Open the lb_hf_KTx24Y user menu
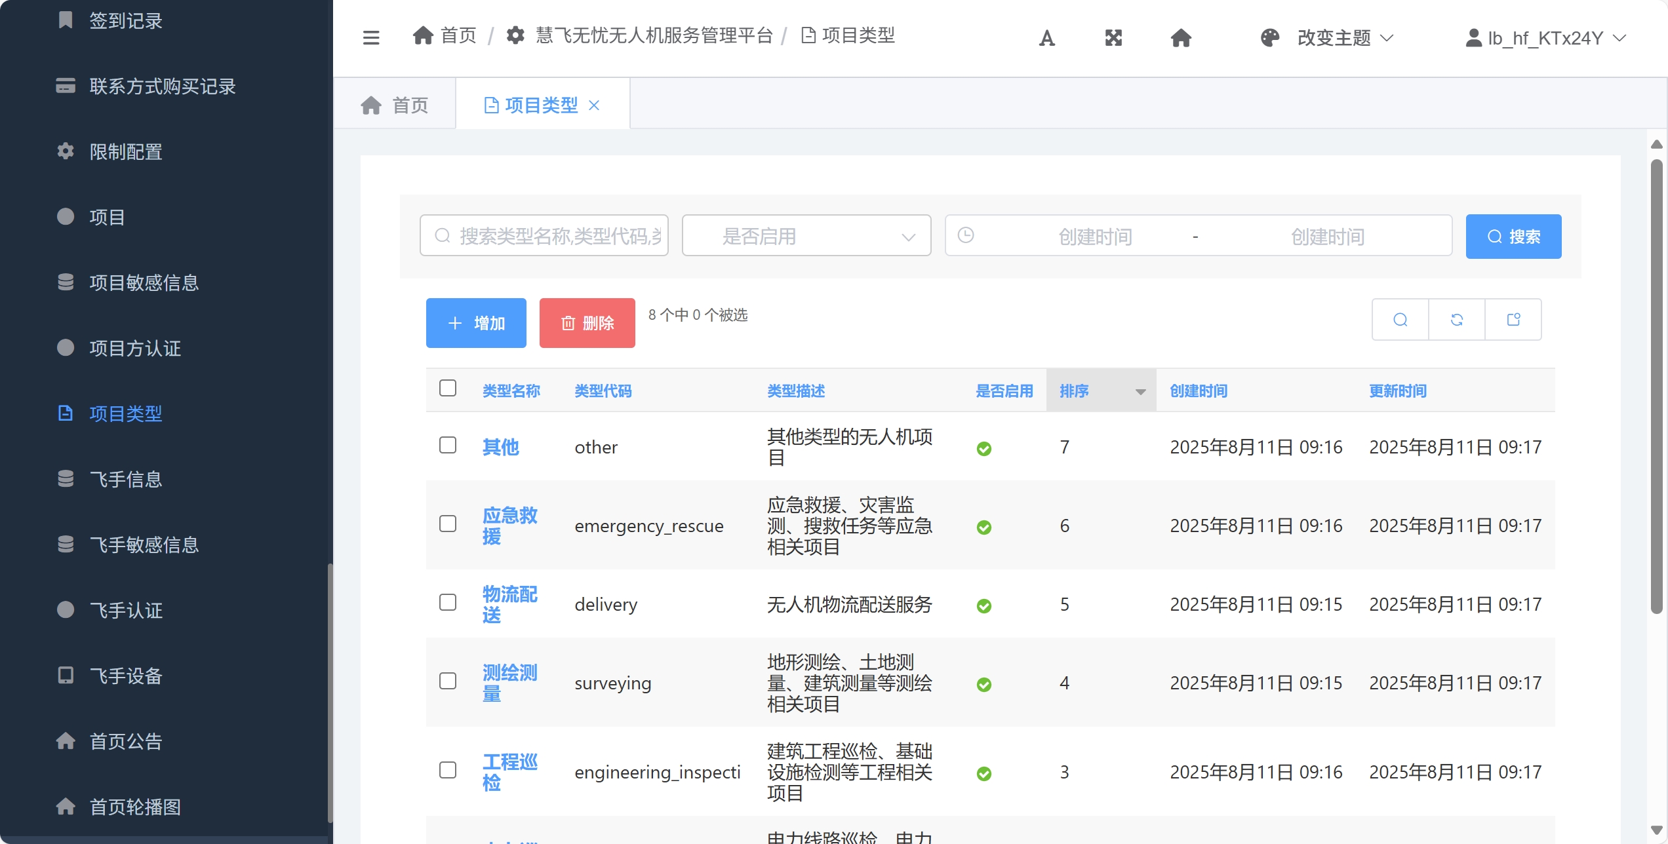The width and height of the screenshot is (1668, 844). point(1546,38)
